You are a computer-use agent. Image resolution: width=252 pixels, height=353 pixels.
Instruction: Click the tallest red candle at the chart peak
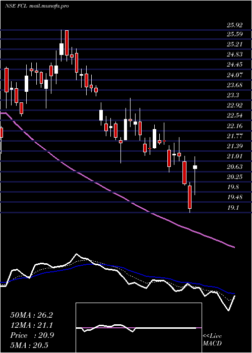pyautogui.click(x=67, y=43)
